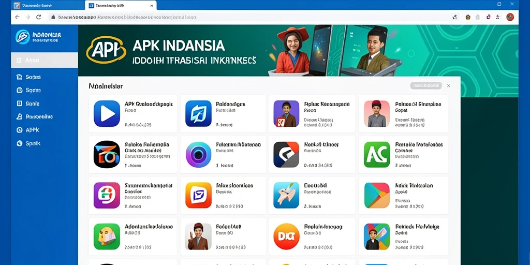Image resolution: width=530 pixels, height=265 pixels.
Task: Maximize the browser window
Action: [x=499, y=4]
